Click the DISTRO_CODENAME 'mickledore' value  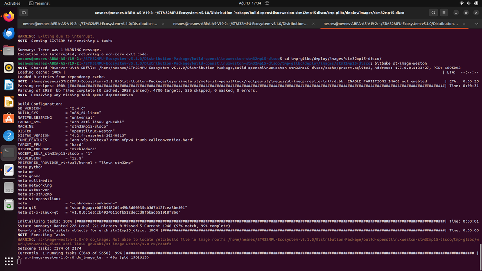pos(83,149)
